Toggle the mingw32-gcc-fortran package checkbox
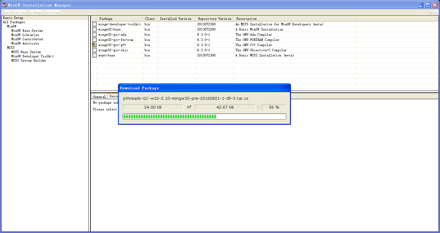The image size is (440, 233). click(94, 40)
